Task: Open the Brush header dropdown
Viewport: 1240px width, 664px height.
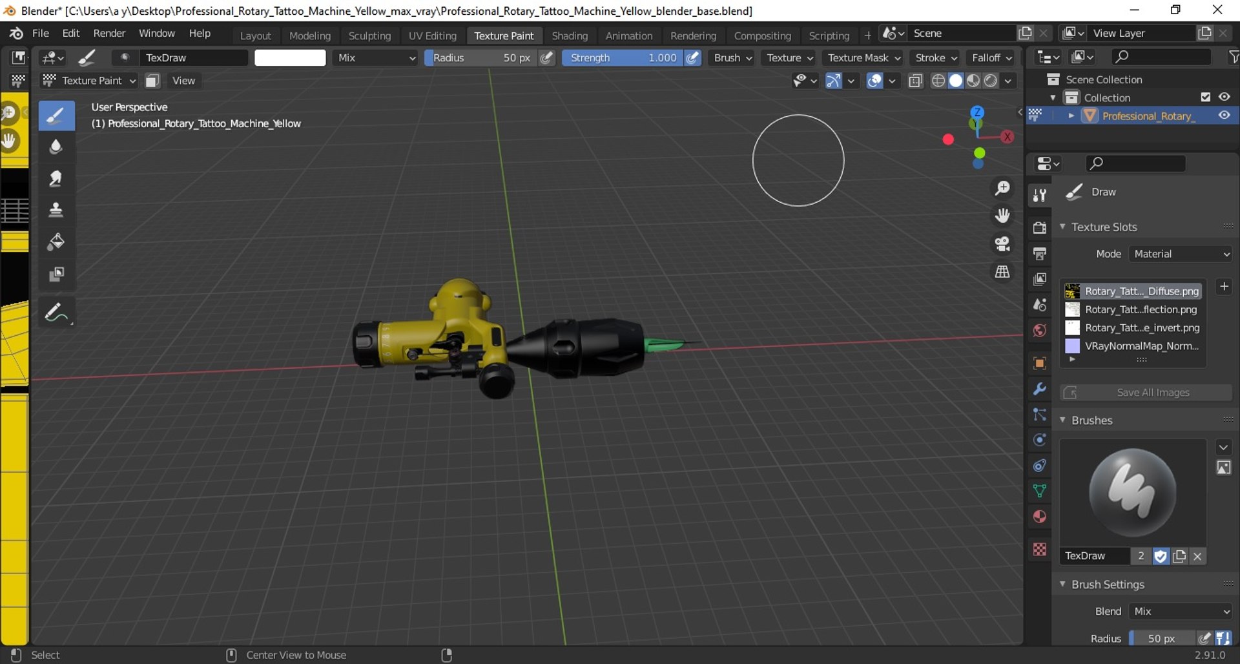Action: (732, 57)
